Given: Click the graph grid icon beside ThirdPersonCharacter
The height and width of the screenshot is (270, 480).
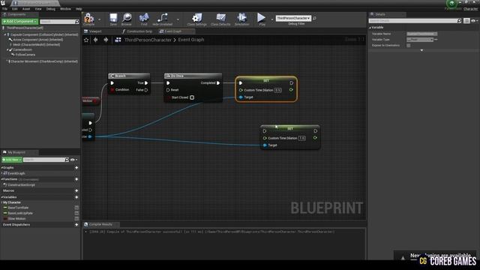Looking at the screenshot, I should 118,40.
